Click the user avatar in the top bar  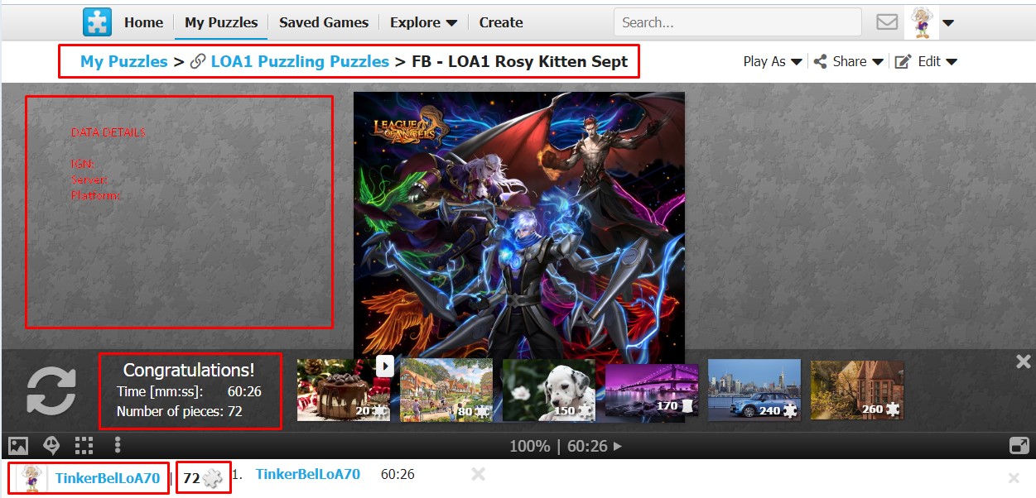tap(921, 22)
